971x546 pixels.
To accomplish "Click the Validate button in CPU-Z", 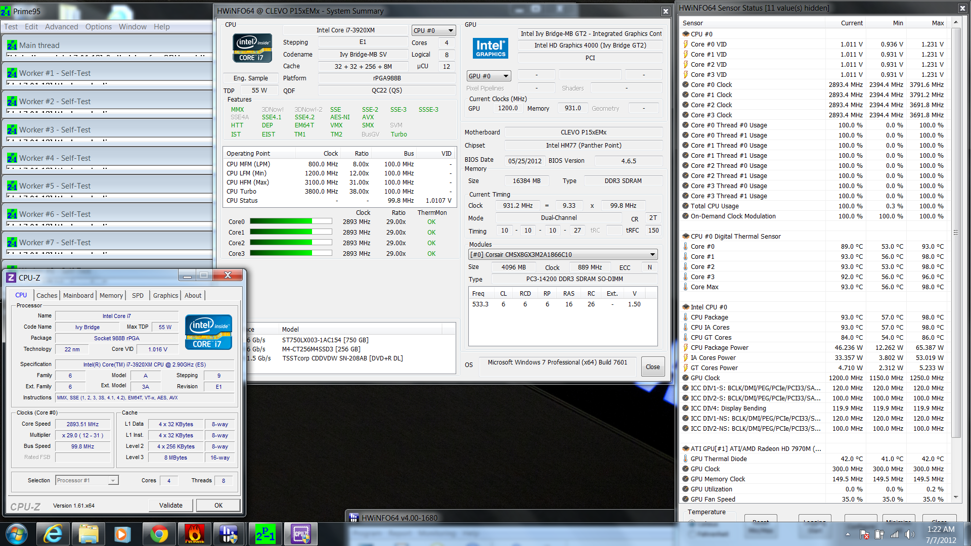I will coord(171,505).
